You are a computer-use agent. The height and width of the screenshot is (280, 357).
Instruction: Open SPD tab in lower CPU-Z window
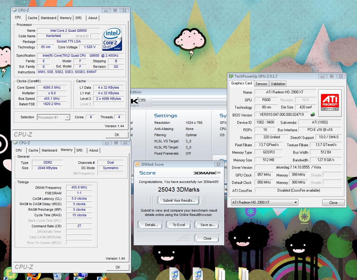79,150
